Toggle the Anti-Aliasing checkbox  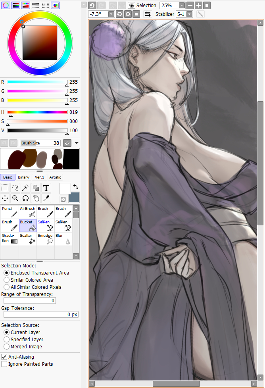point(4,357)
